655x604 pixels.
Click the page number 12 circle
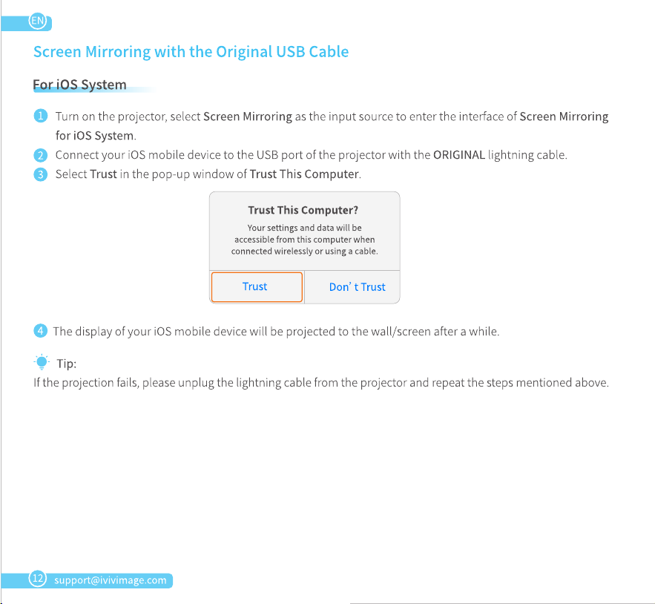click(x=38, y=579)
